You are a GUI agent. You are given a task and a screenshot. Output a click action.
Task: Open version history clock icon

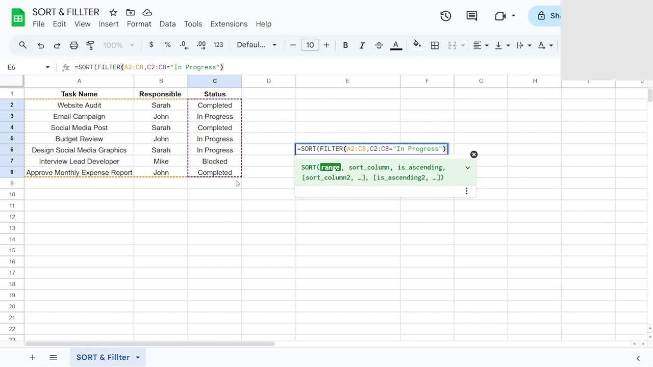point(445,16)
